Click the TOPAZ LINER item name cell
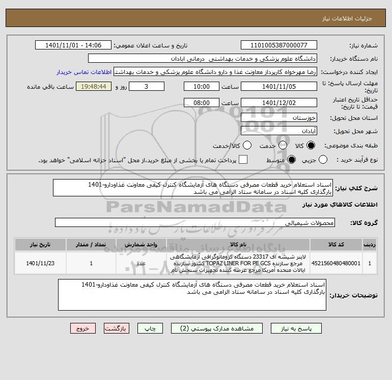 click(x=238, y=263)
